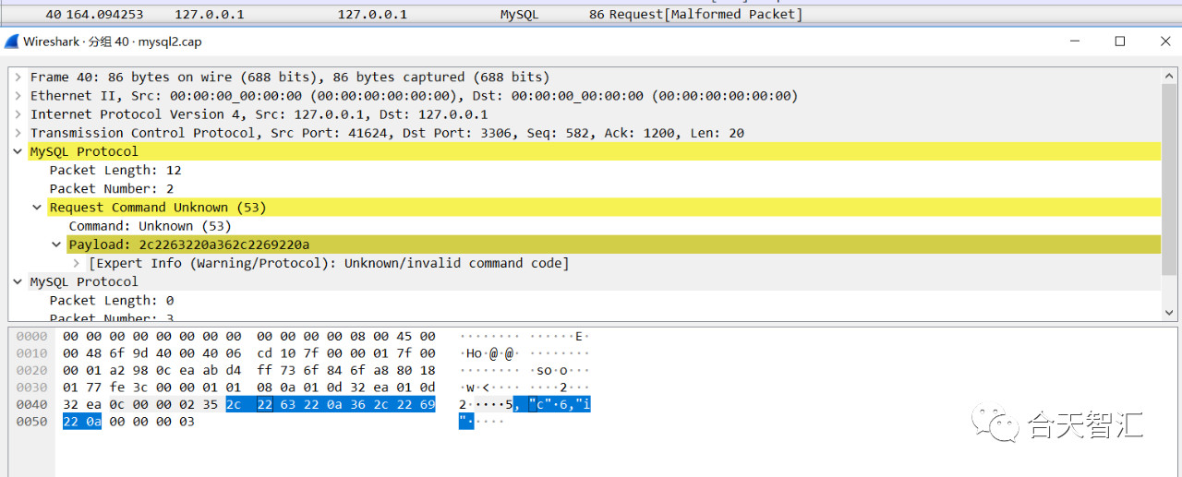Collapse the second MySQL Protocol section
The height and width of the screenshot is (477, 1182).
point(18,281)
